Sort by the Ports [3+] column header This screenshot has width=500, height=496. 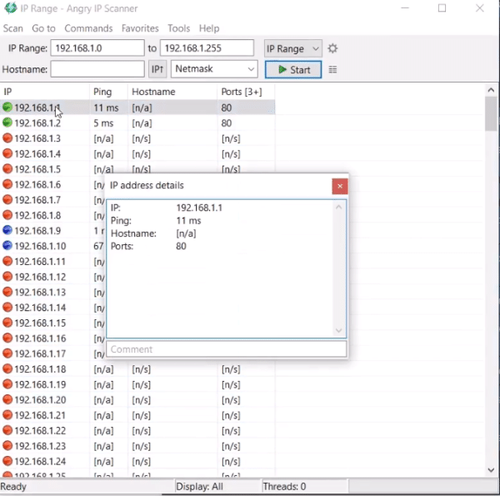pyautogui.click(x=246, y=92)
